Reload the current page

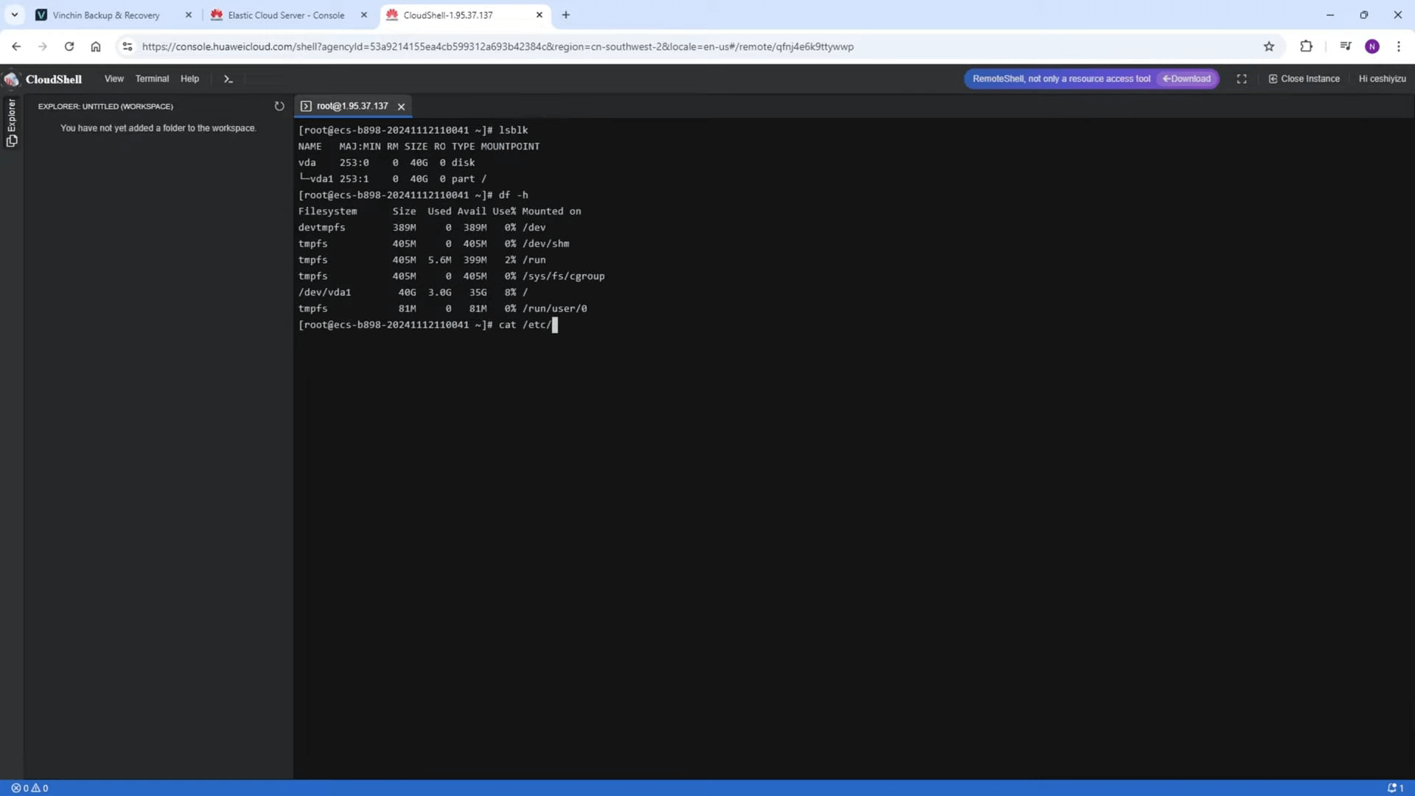[69, 46]
